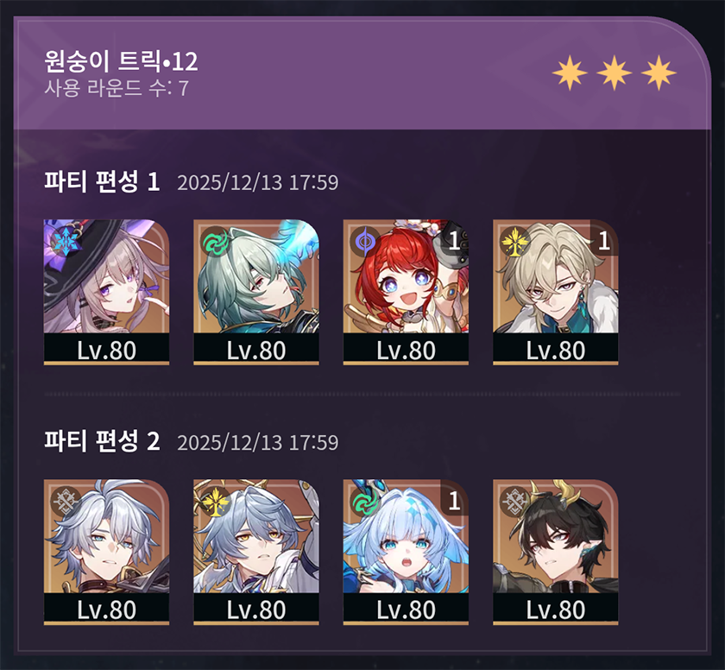The height and width of the screenshot is (670, 725).
Task: Open the blonde character portrait with fur collar
Action: pyautogui.click(x=556, y=292)
